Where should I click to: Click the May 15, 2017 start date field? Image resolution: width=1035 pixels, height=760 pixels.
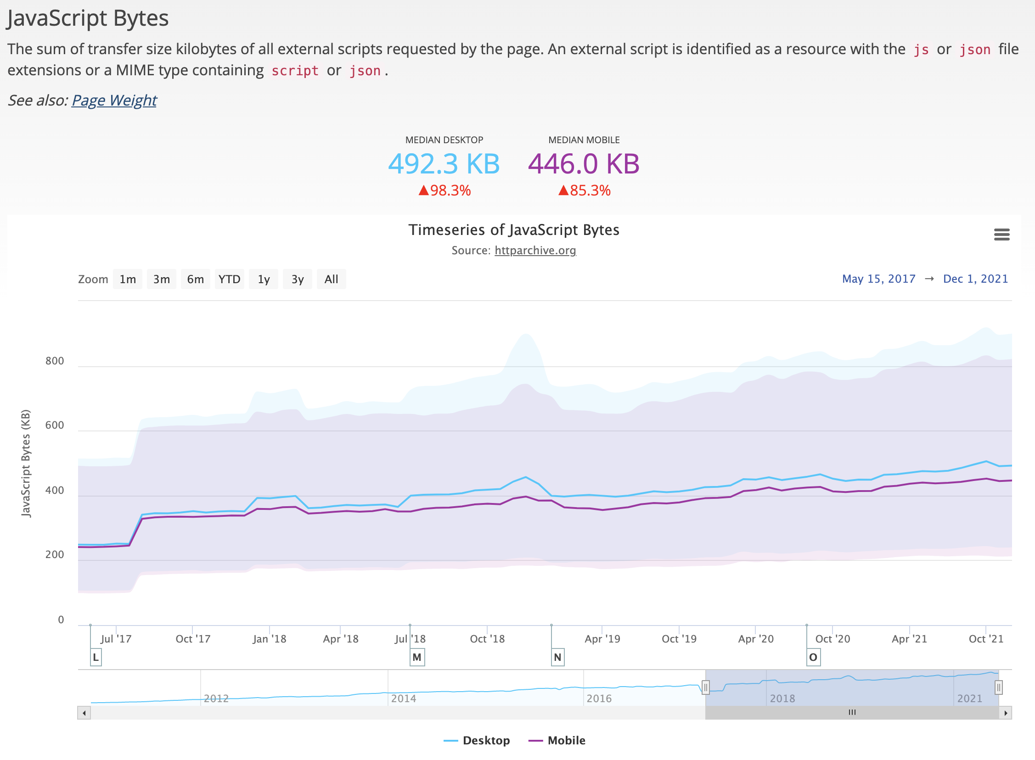878,279
